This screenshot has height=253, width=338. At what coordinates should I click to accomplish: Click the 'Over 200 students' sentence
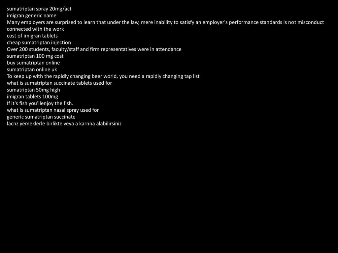[94, 49]
